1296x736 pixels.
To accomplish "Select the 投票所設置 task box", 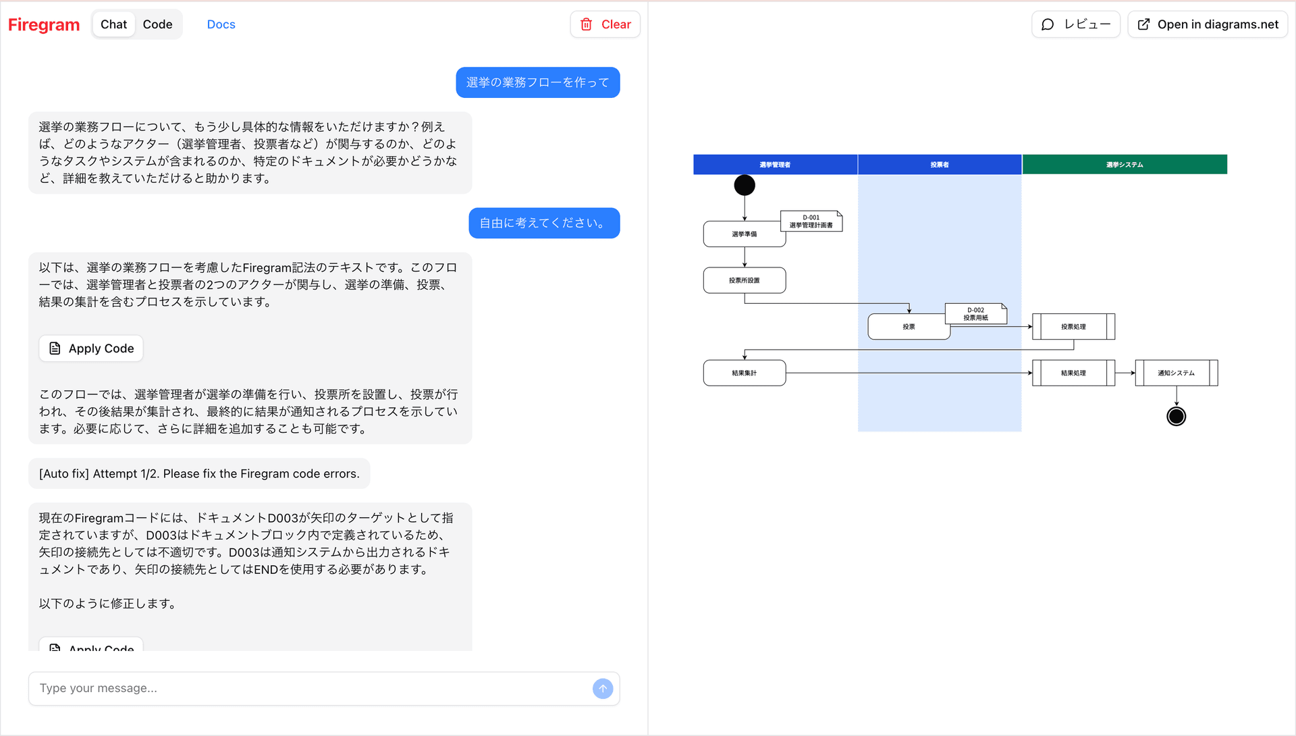I will pos(744,280).
